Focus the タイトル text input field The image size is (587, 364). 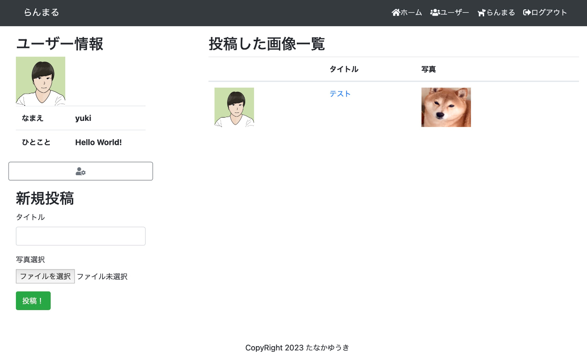81,236
